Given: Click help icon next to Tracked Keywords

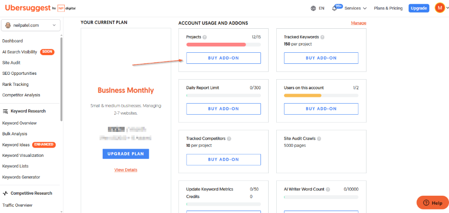Looking at the screenshot, I should 322,37.
